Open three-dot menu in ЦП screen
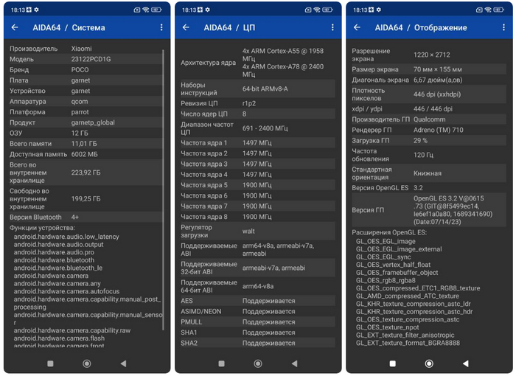The height and width of the screenshot is (376, 516). pos(332,27)
